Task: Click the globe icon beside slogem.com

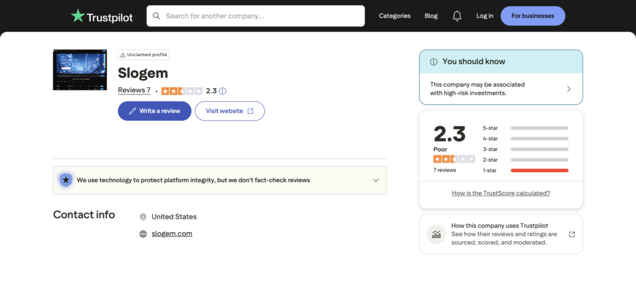Action: [x=143, y=234]
